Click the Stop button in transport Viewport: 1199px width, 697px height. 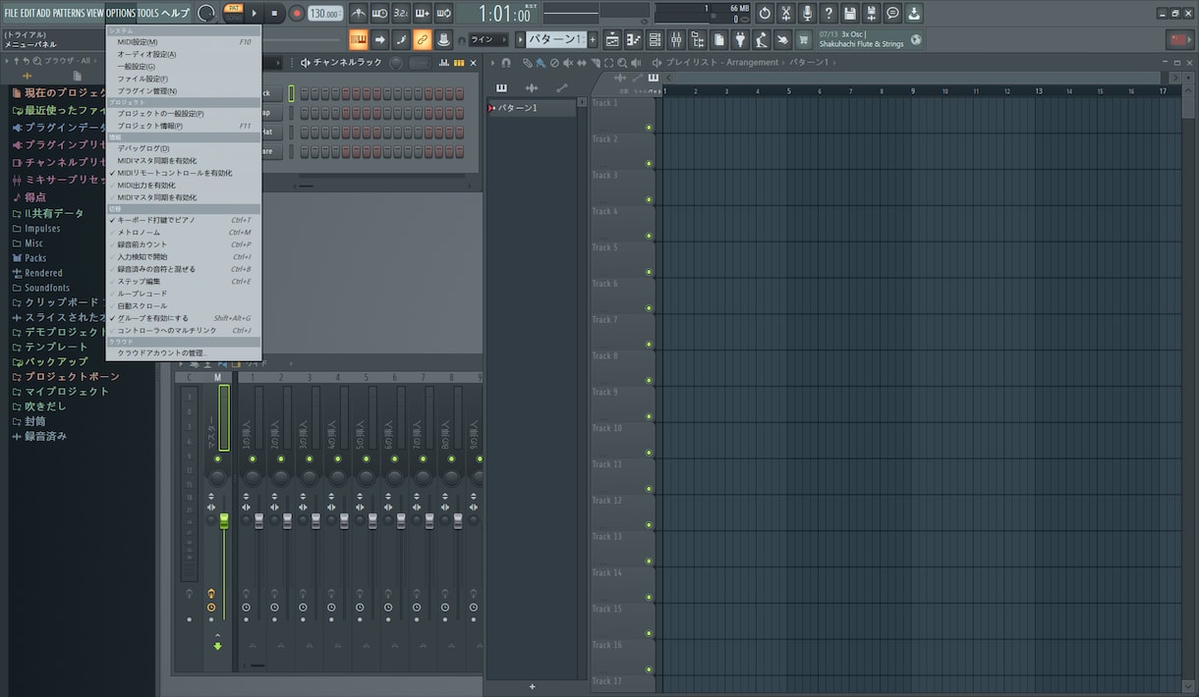point(275,13)
